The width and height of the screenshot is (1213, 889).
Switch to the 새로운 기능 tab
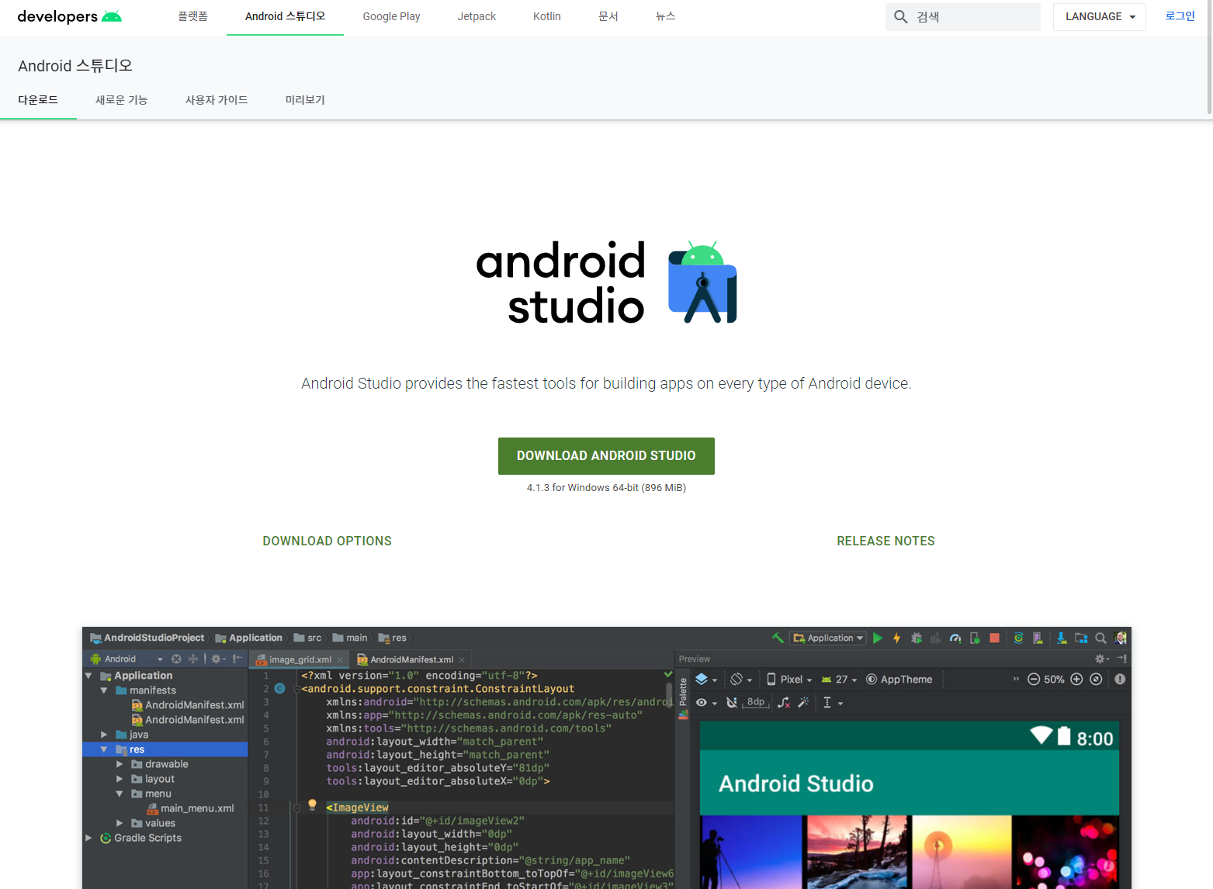click(x=121, y=100)
